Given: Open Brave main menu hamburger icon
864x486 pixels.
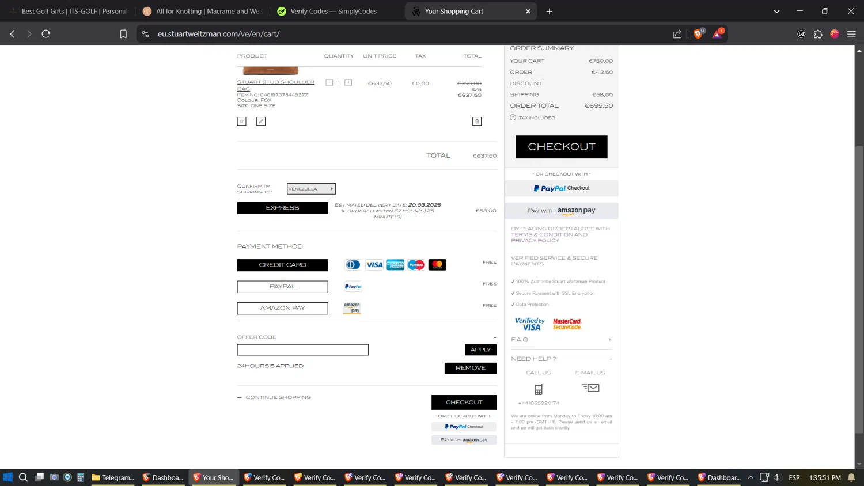Looking at the screenshot, I should [851, 34].
